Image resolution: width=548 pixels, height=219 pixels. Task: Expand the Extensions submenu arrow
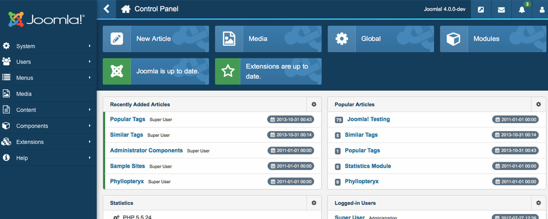[90, 142]
